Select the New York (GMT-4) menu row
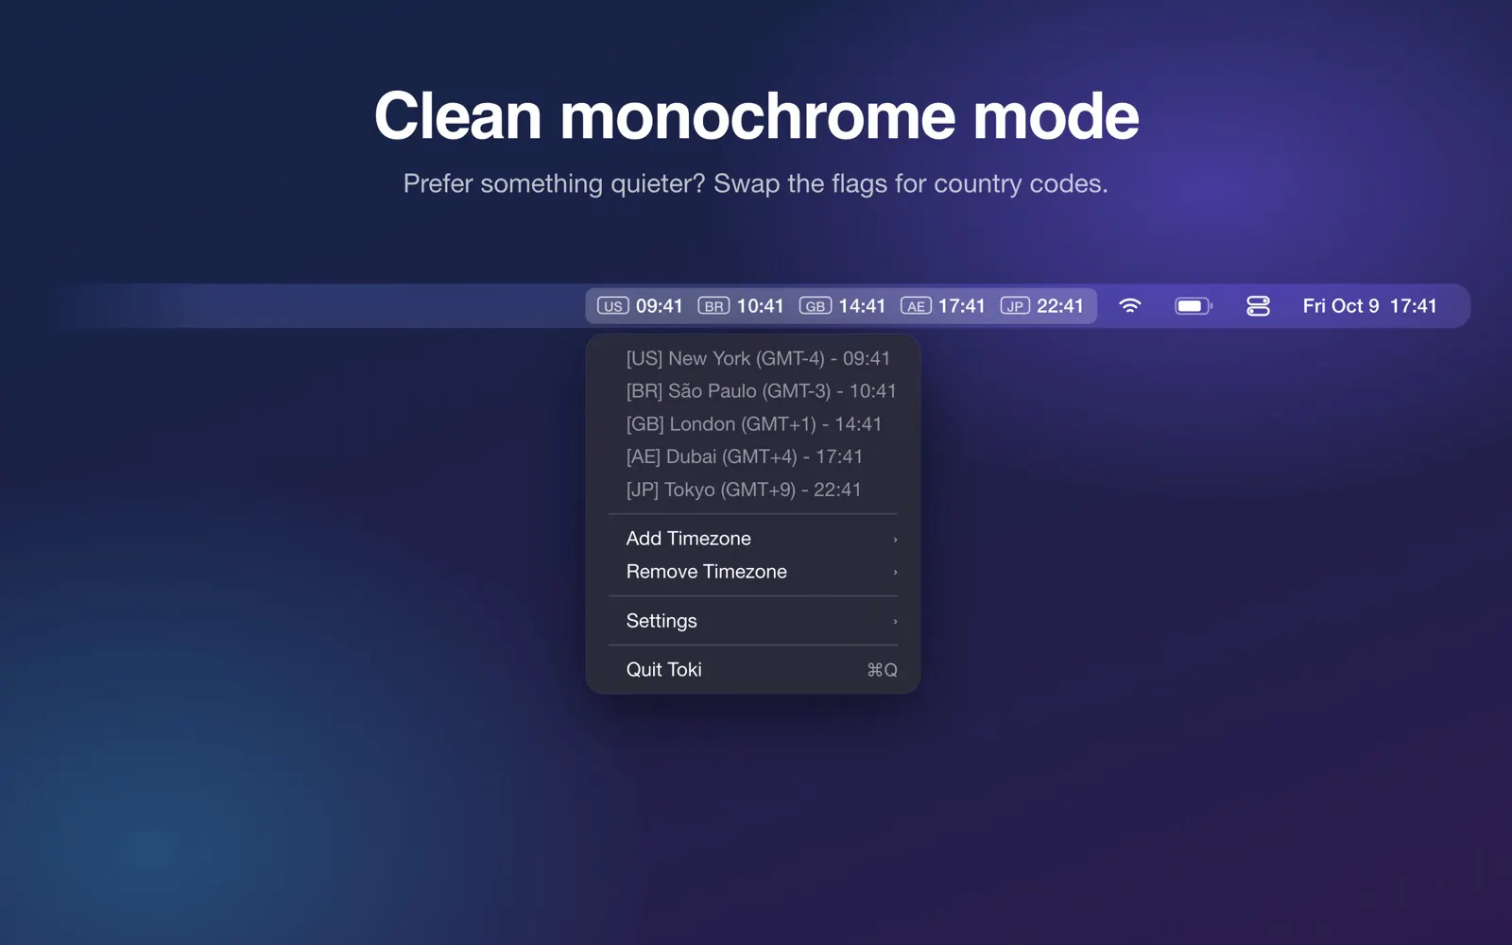1512x945 pixels. [753, 358]
